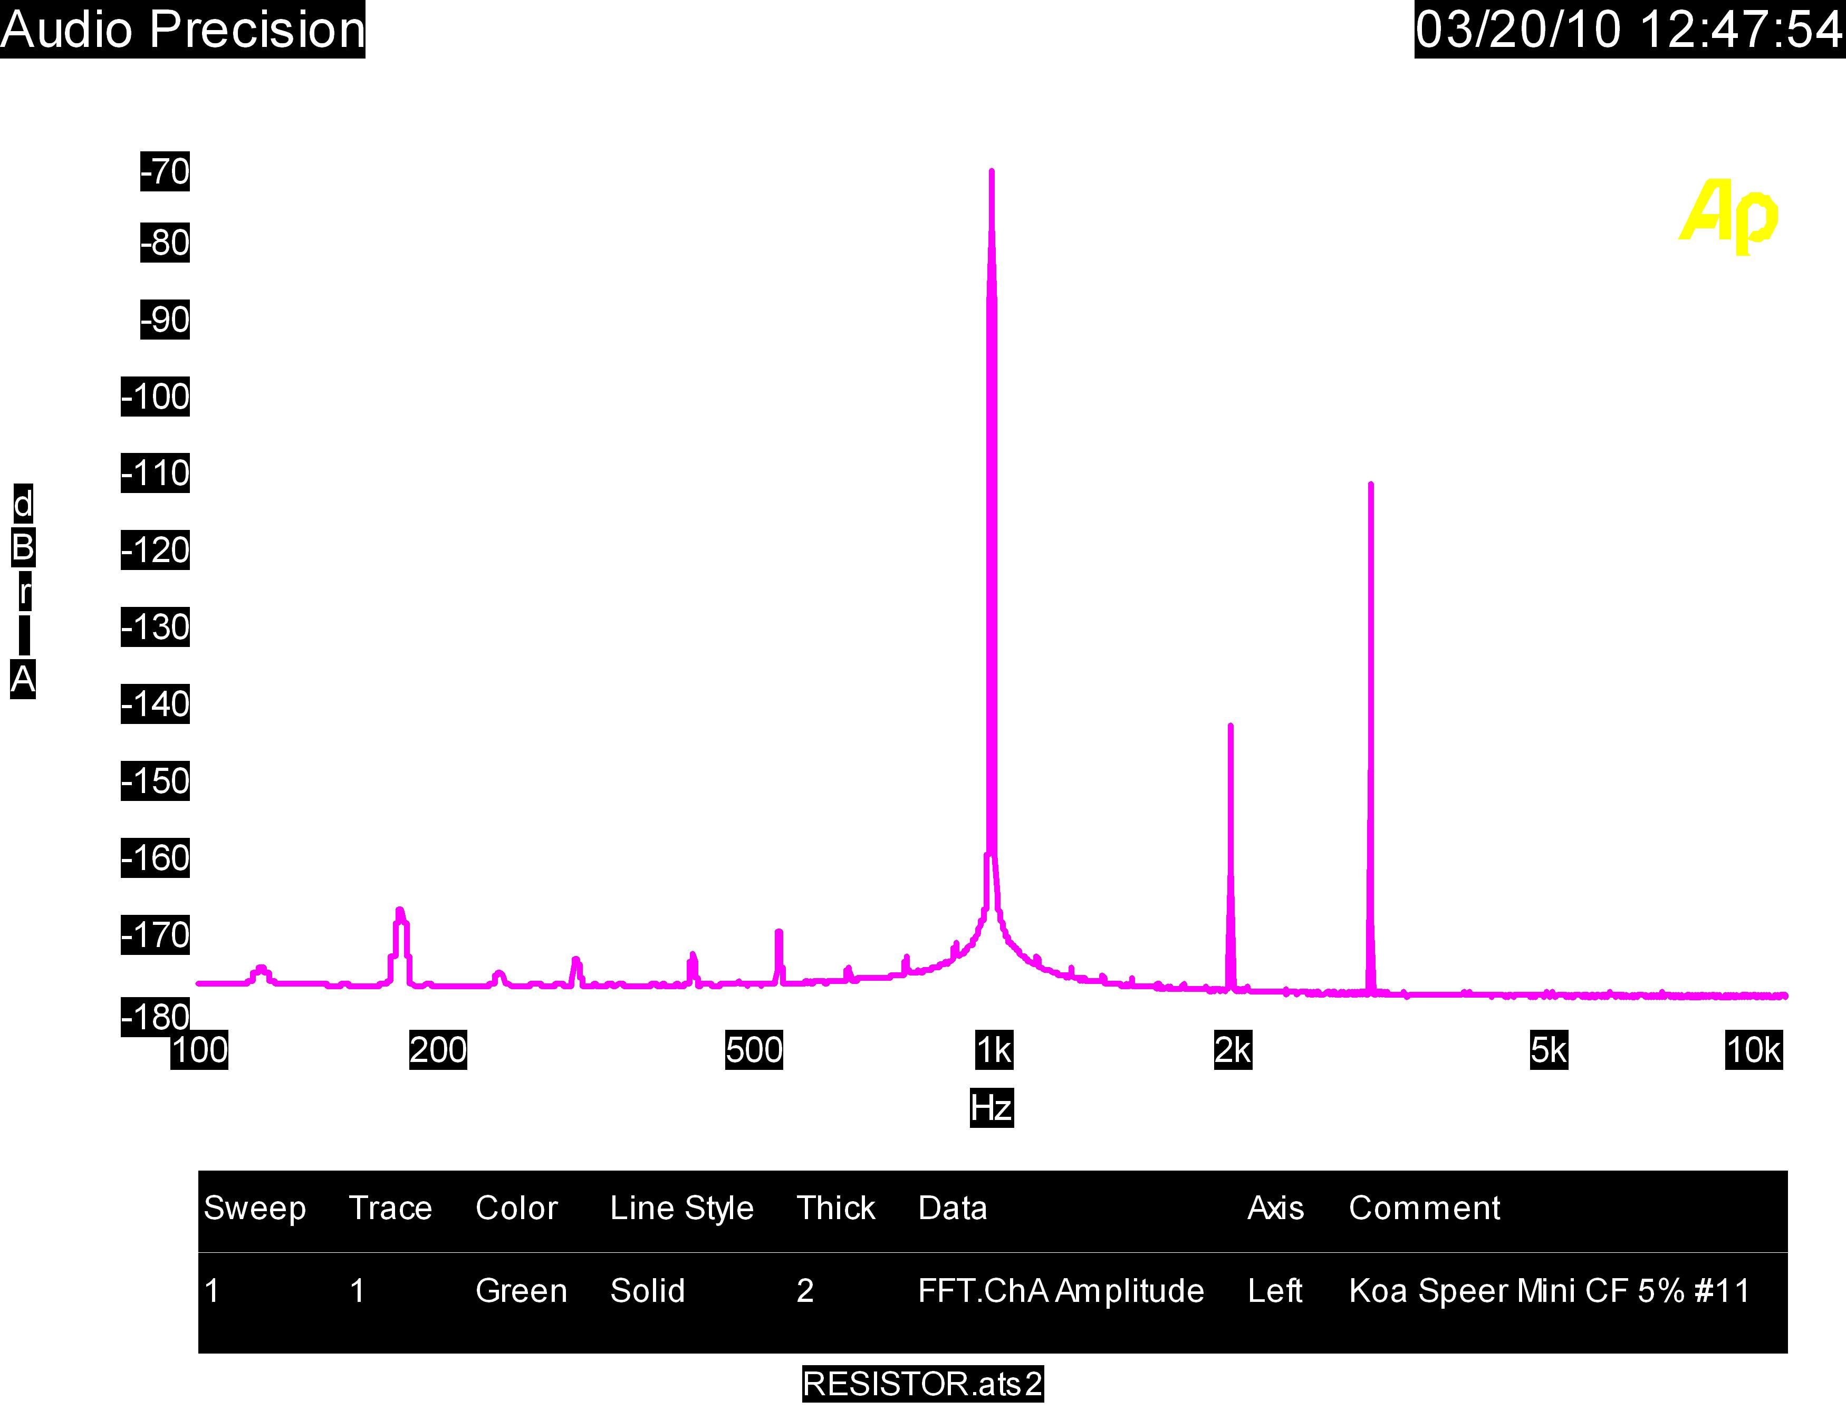1846x1420 pixels.
Task: Click the -80 y-axis label
Action: 165,243
